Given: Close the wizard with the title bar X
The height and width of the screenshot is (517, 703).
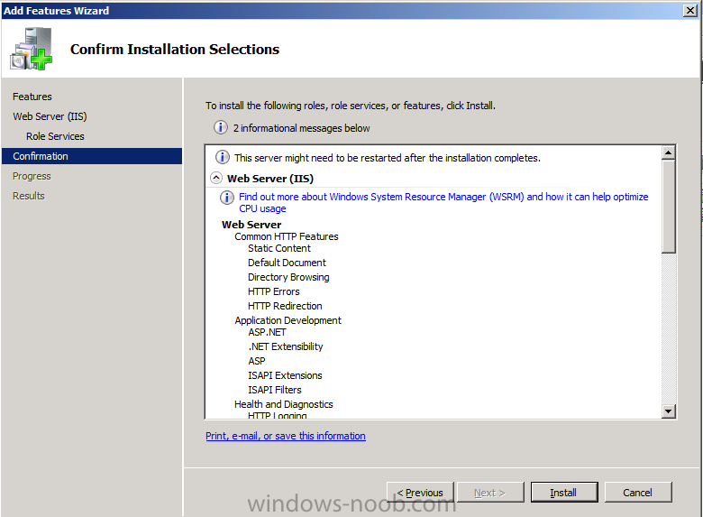Looking at the screenshot, I should [690, 10].
